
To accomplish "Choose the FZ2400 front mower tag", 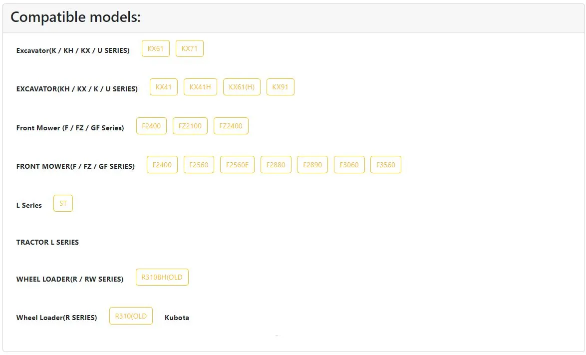I will [231, 126].
